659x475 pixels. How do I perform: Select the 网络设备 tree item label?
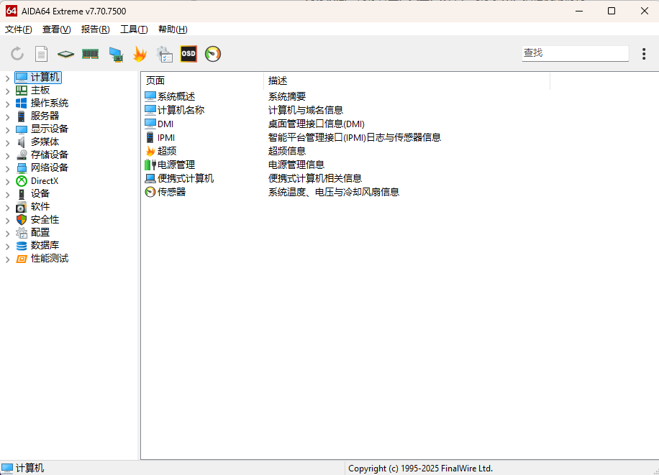49,167
